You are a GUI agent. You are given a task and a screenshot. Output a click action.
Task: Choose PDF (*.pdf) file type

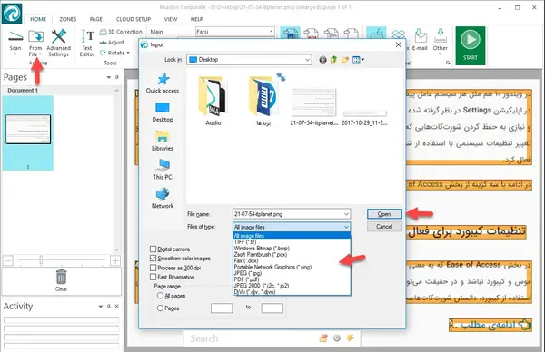(292, 279)
